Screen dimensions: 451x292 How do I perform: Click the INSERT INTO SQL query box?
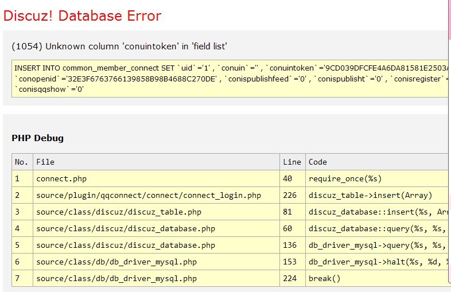(230, 79)
